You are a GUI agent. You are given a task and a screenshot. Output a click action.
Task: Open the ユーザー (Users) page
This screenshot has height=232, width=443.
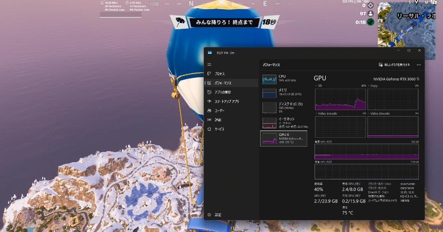(231, 110)
